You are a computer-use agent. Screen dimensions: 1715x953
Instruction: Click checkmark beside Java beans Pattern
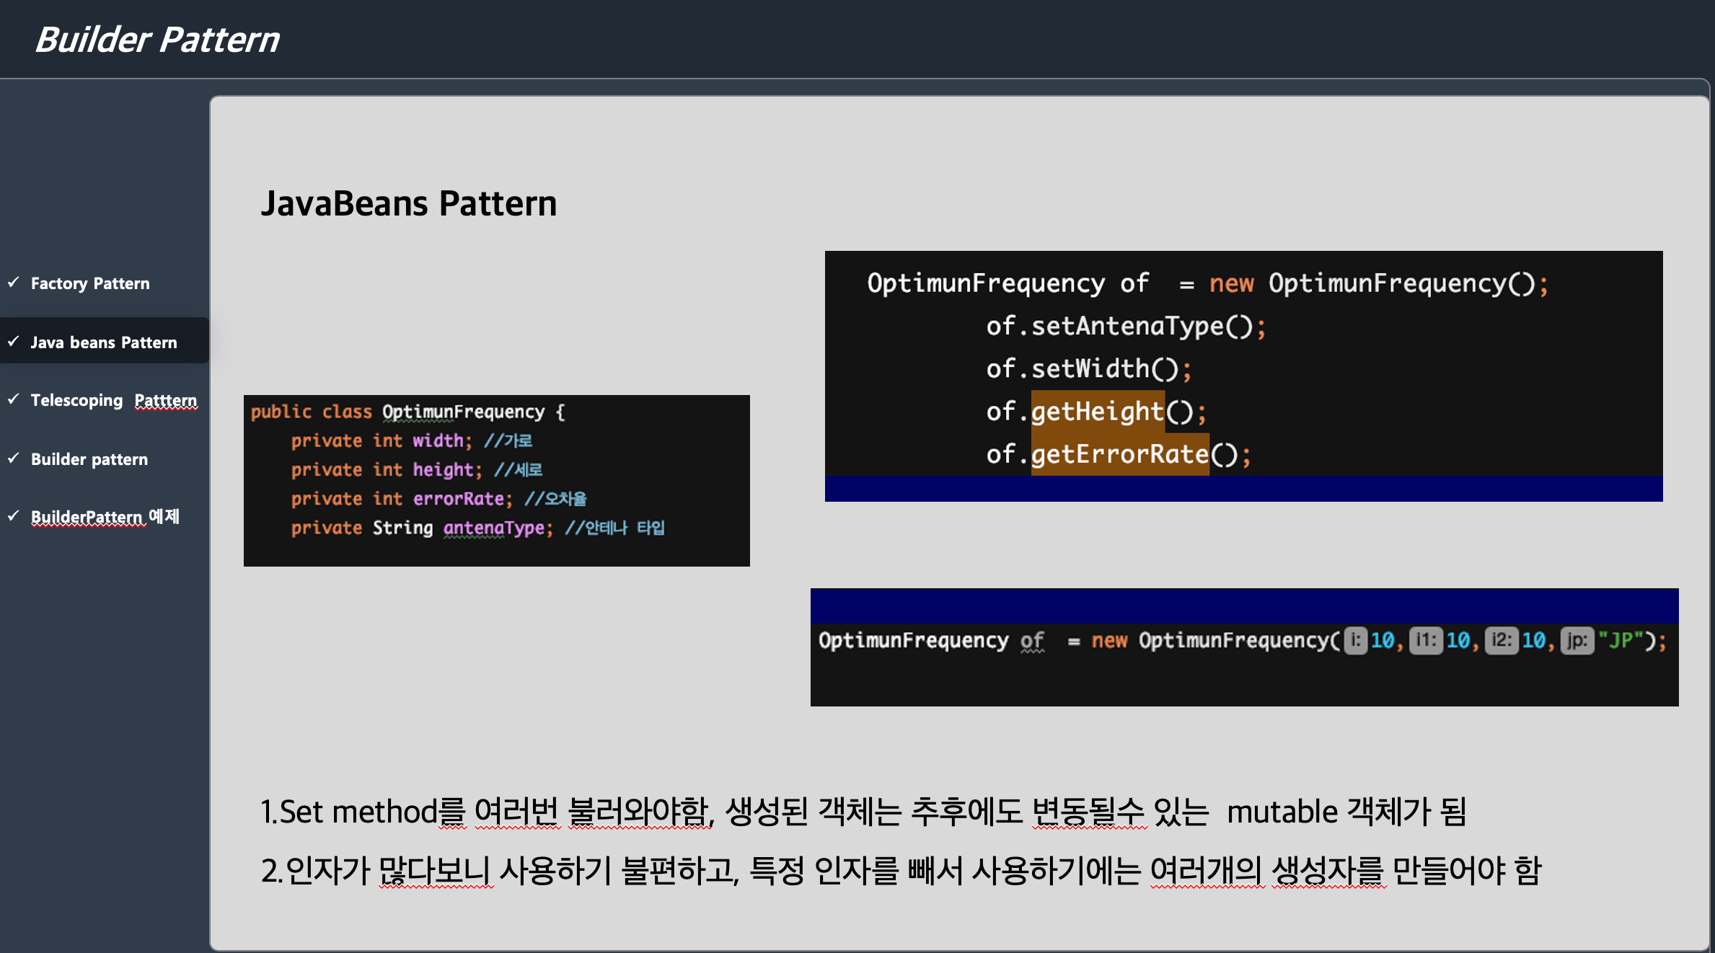point(13,342)
